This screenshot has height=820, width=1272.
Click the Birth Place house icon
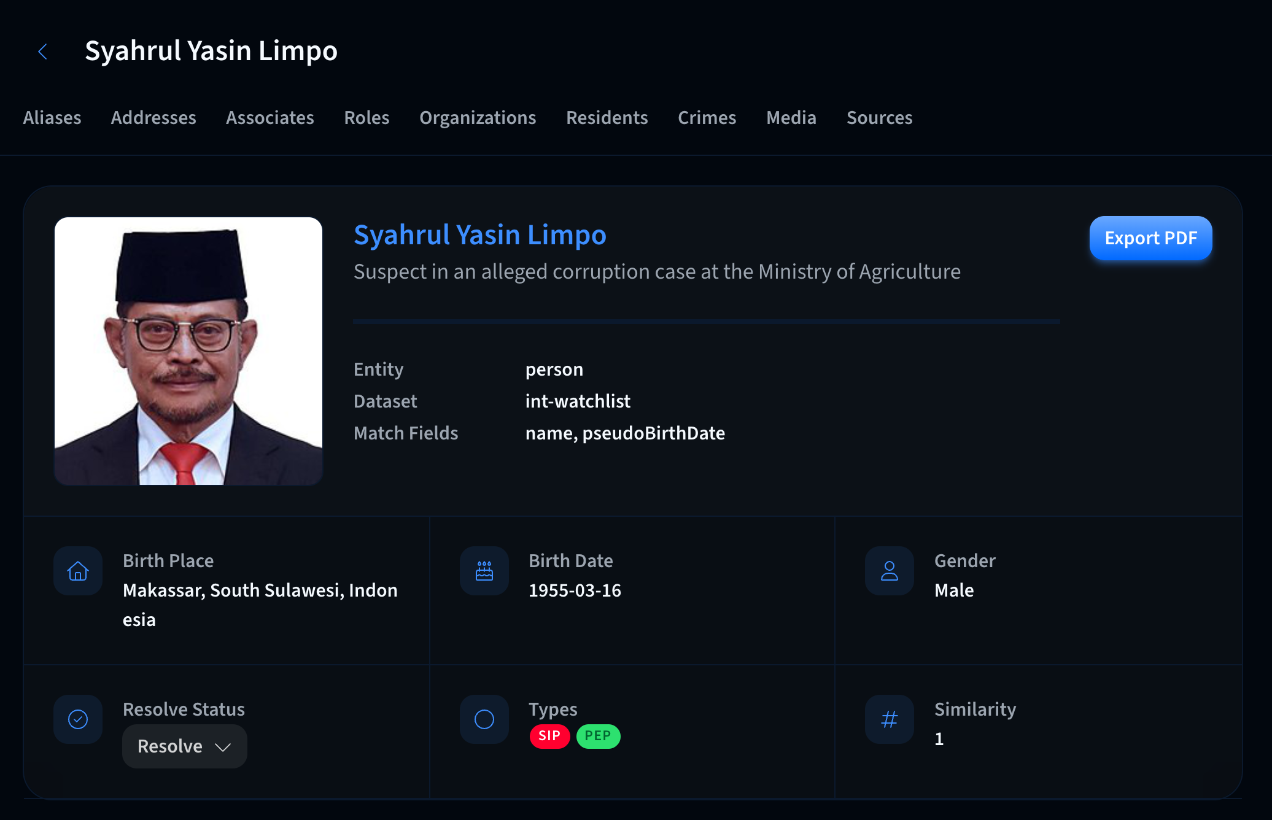(x=78, y=571)
